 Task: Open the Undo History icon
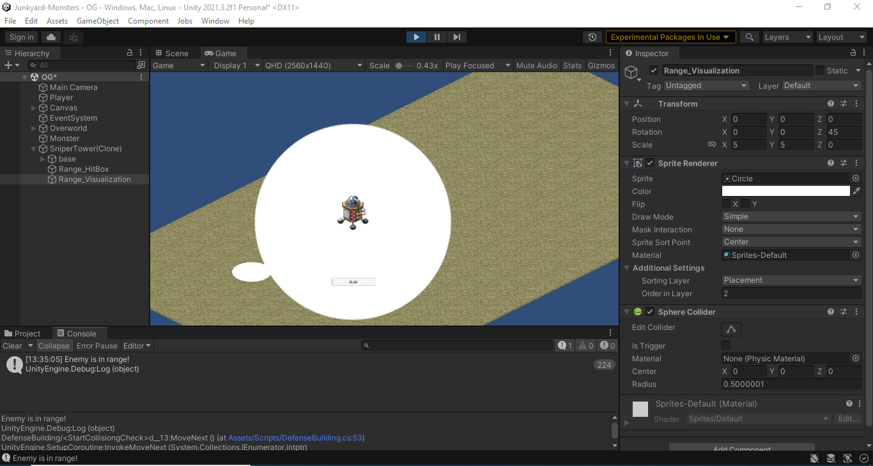click(592, 37)
